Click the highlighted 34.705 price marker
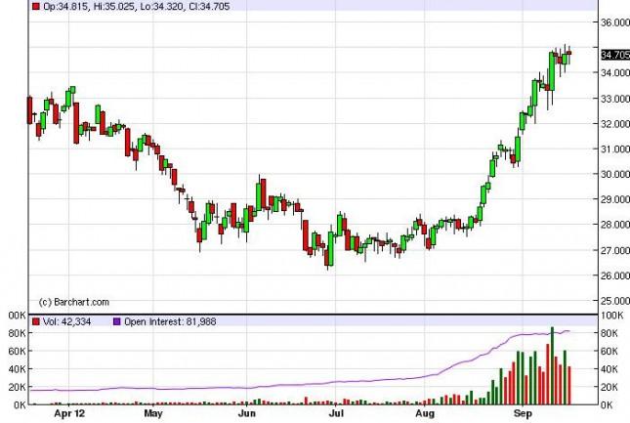The image size is (630, 423). click(x=615, y=55)
